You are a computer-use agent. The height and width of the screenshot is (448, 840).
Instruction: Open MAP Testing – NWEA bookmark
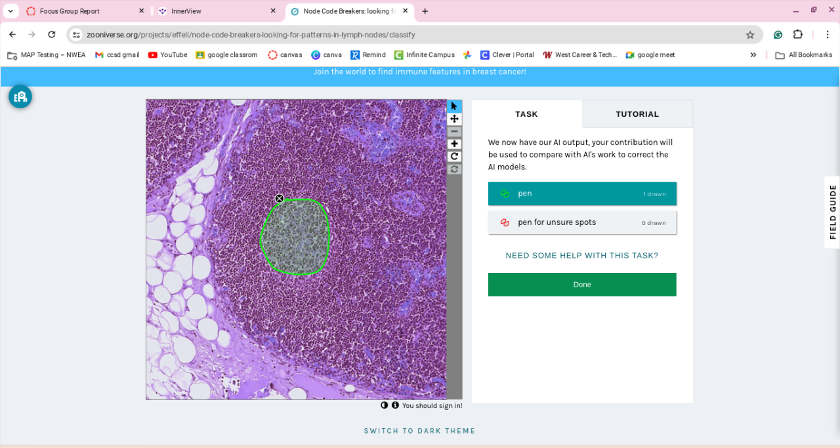pos(46,55)
